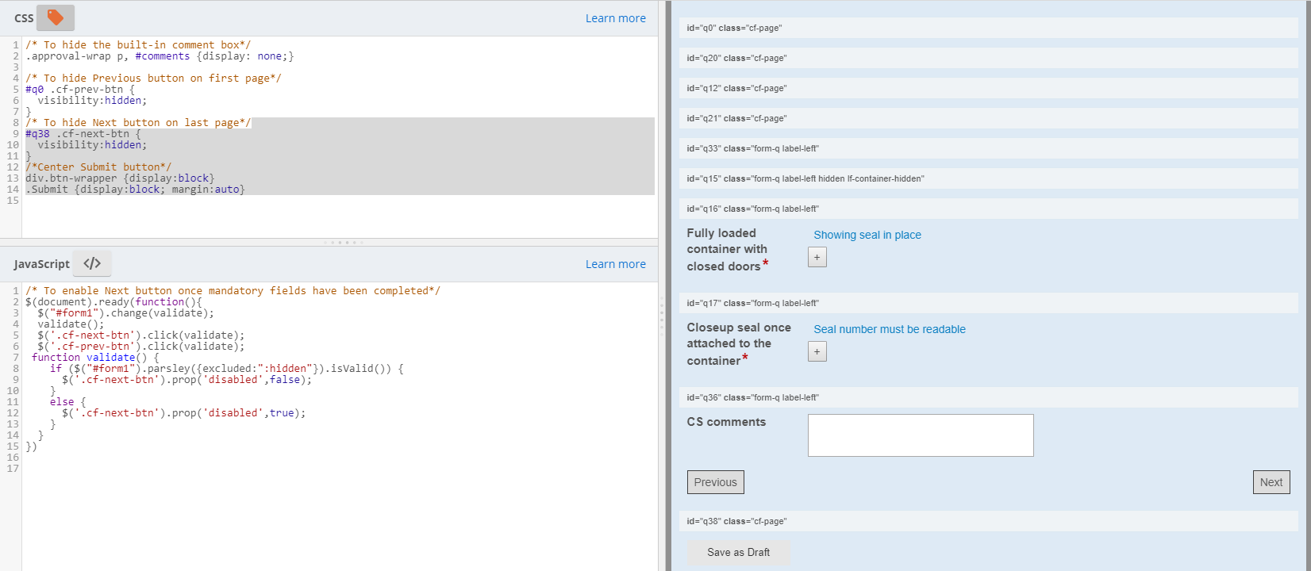1311x571 pixels.
Task: Click plus icon for fully loaded container
Action: [817, 257]
